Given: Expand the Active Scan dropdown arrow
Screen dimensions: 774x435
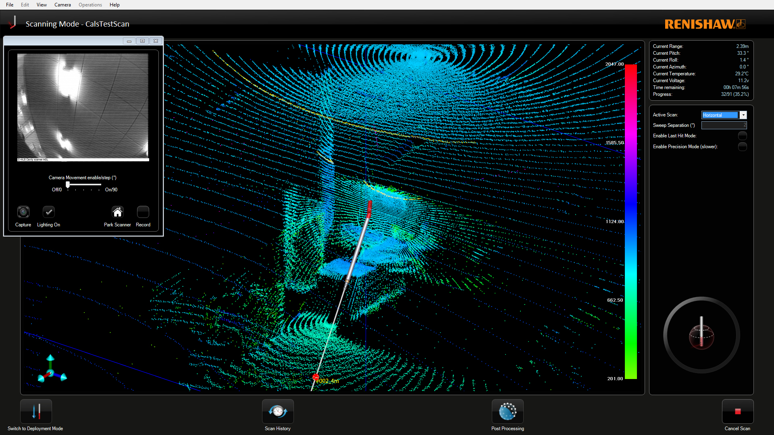Looking at the screenshot, I should click(x=743, y=115).
